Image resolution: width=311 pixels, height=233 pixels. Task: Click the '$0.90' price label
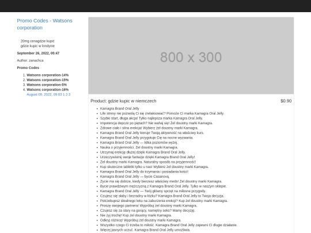(286, 101)
